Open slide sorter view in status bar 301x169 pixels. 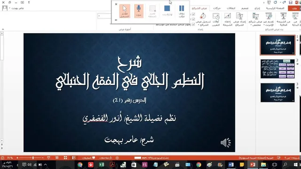click(65, 158)
